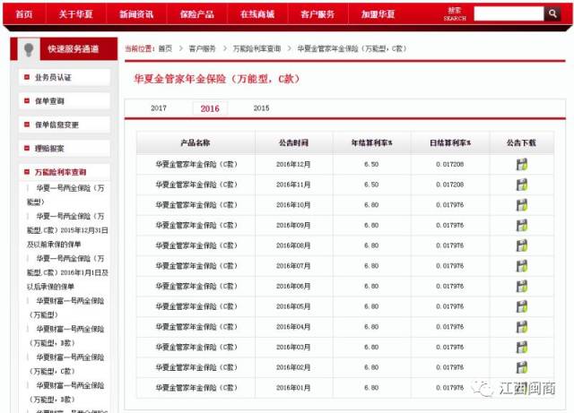Click the 产品名称 column header
This screenshot has width=574, height=413.
tap(196, 142)
